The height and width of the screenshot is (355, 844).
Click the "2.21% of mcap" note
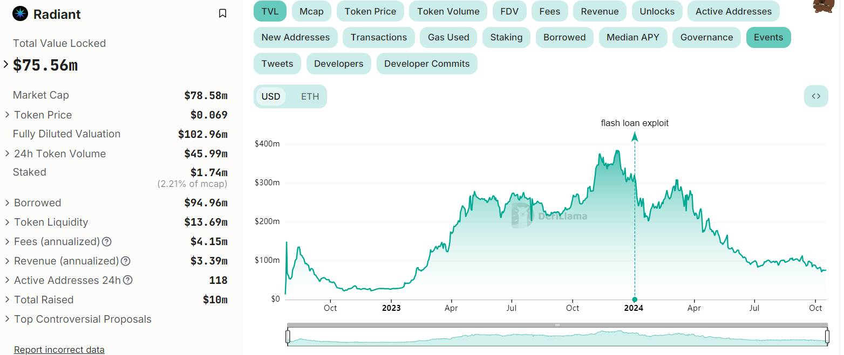tap(192, 184)
